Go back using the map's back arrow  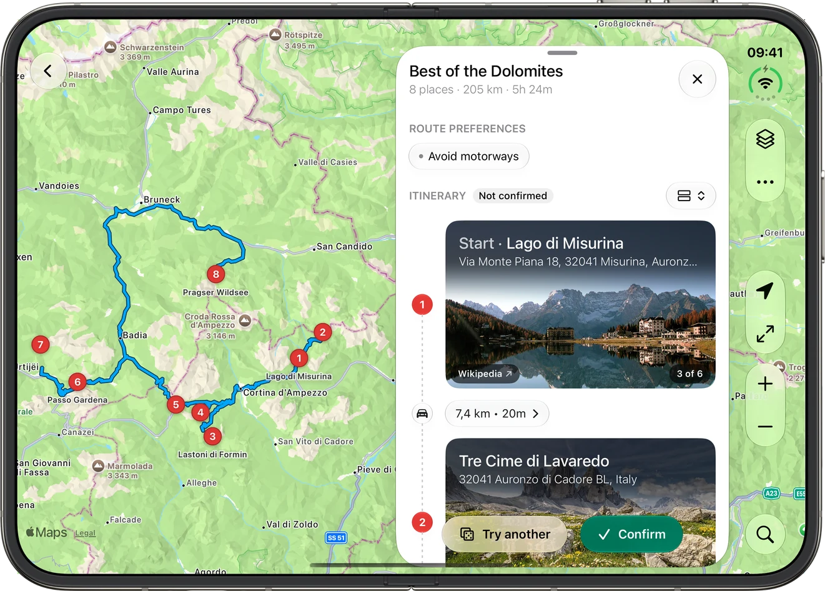tap(48, 71)
